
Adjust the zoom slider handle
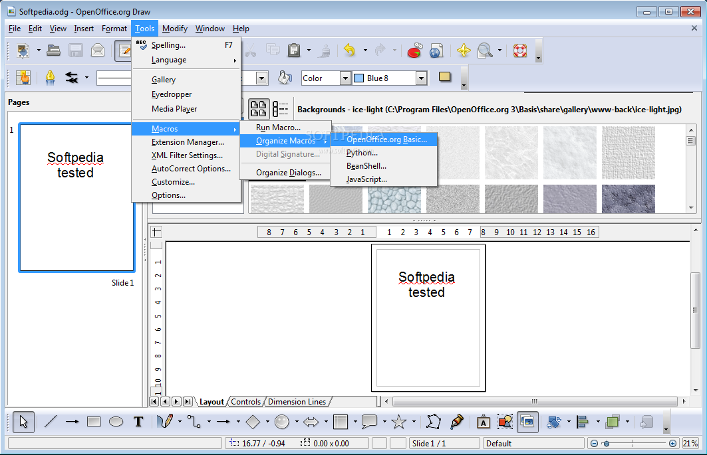coord(607,444)
